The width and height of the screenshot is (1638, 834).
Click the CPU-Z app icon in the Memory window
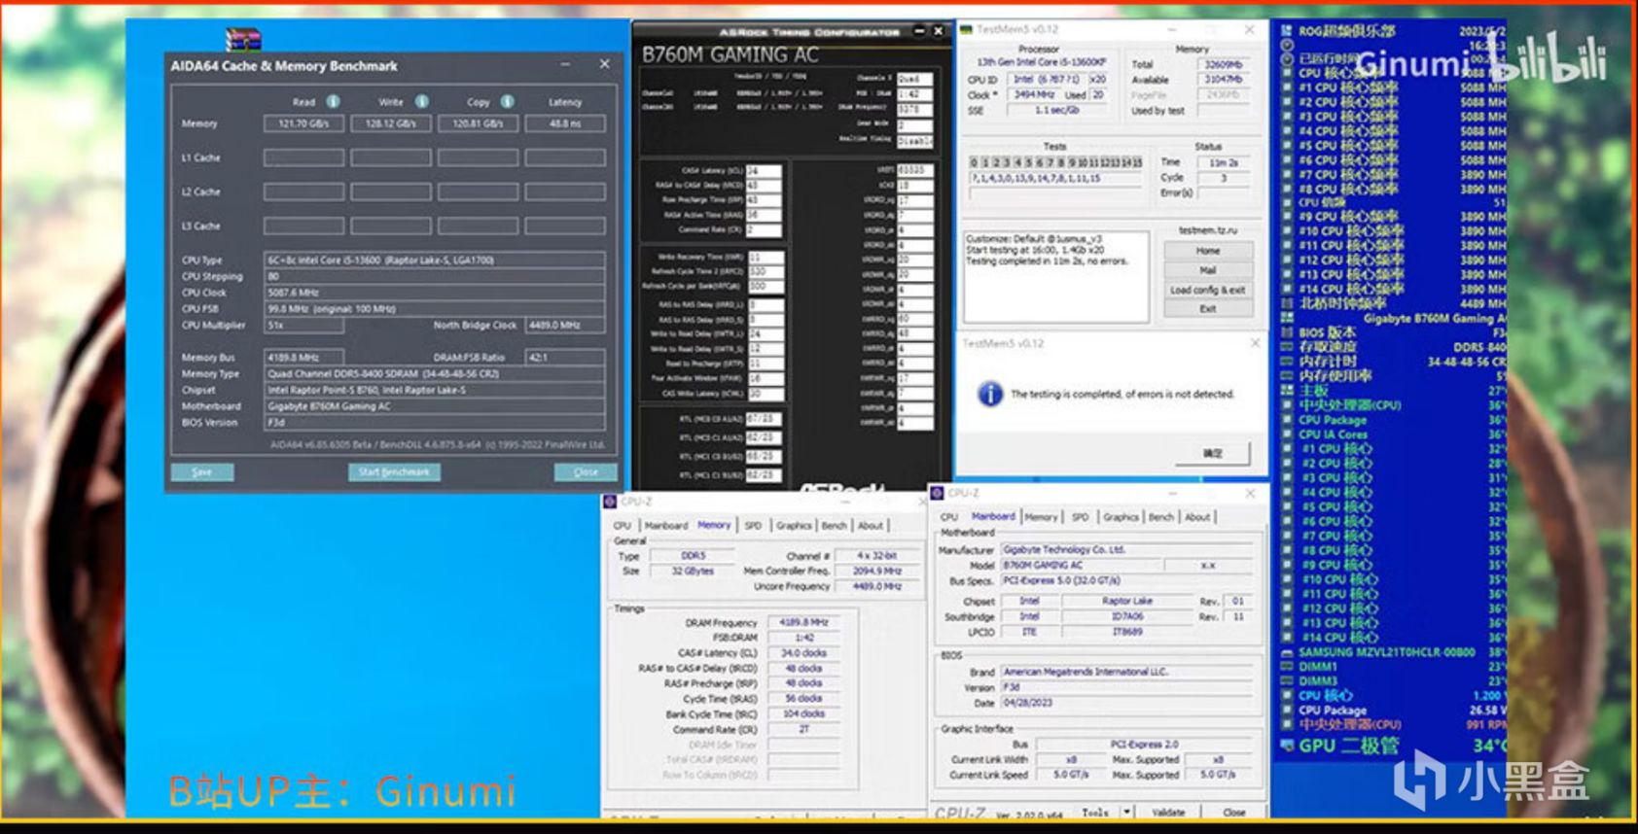[x=611, y=502]
